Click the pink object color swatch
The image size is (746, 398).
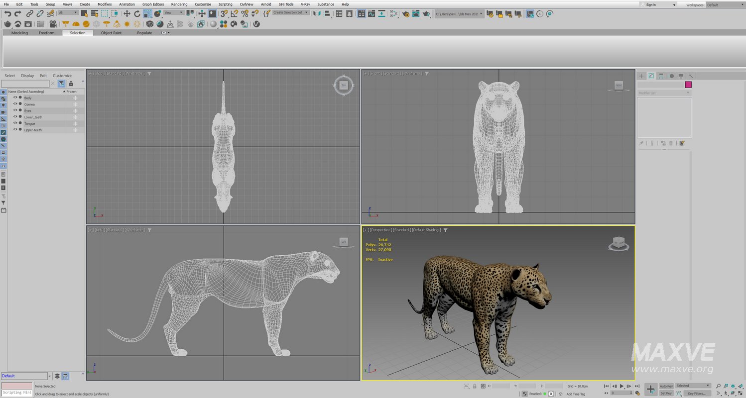coord(688,85)
